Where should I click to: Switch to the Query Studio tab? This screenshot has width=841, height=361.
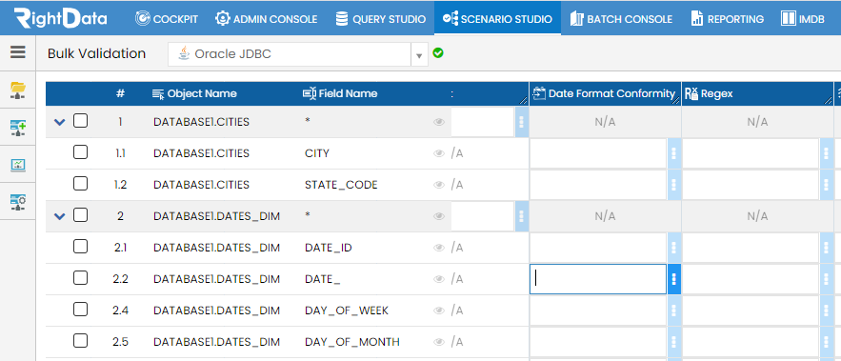pyautogui.click(x=380, y=19)
